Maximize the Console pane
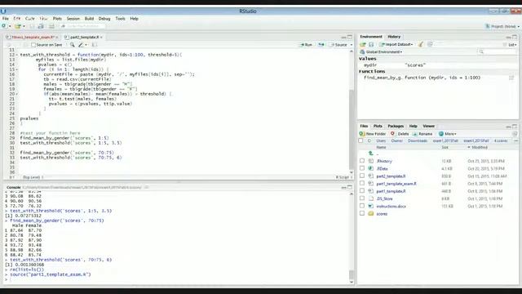This screenshot has width=522, height=294. pos(350,187)
